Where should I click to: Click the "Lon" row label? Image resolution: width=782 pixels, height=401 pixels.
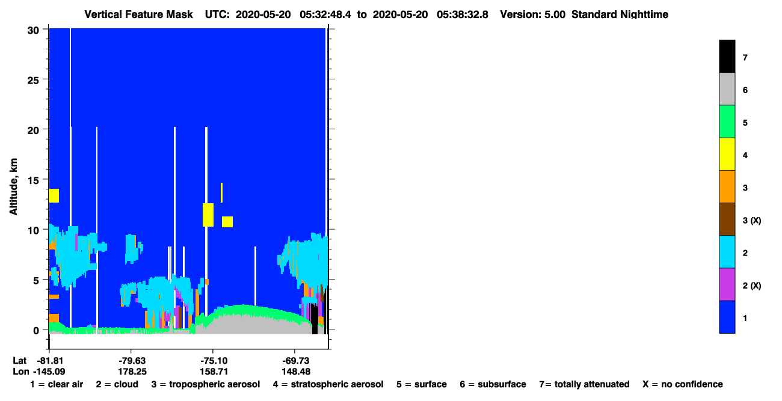coord(20,372)
